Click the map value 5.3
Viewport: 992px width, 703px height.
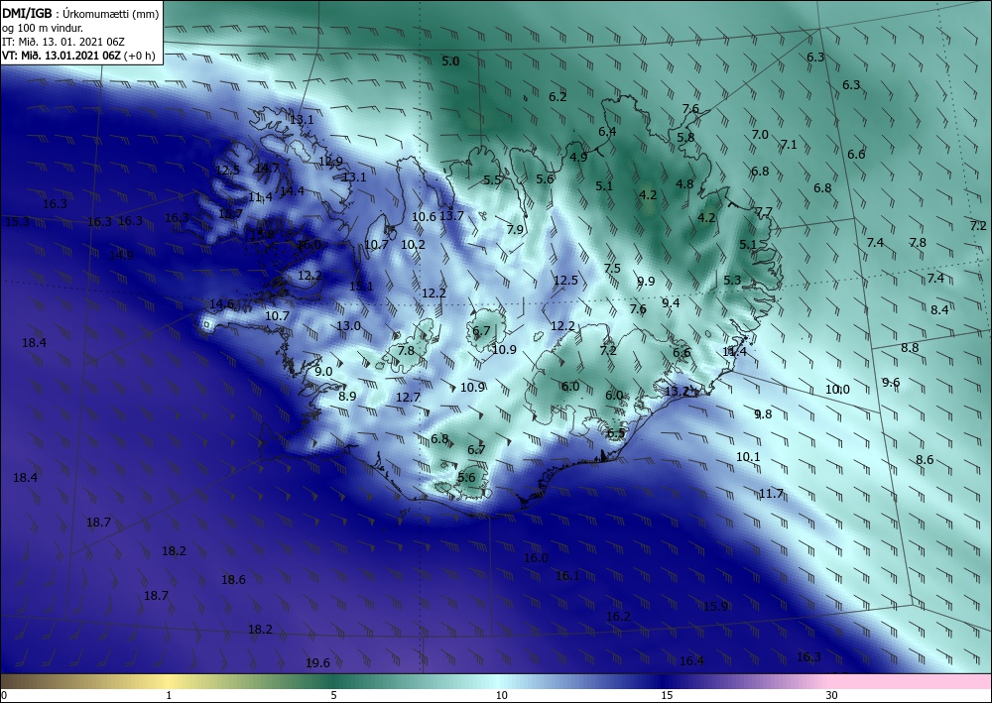(732, 280)
